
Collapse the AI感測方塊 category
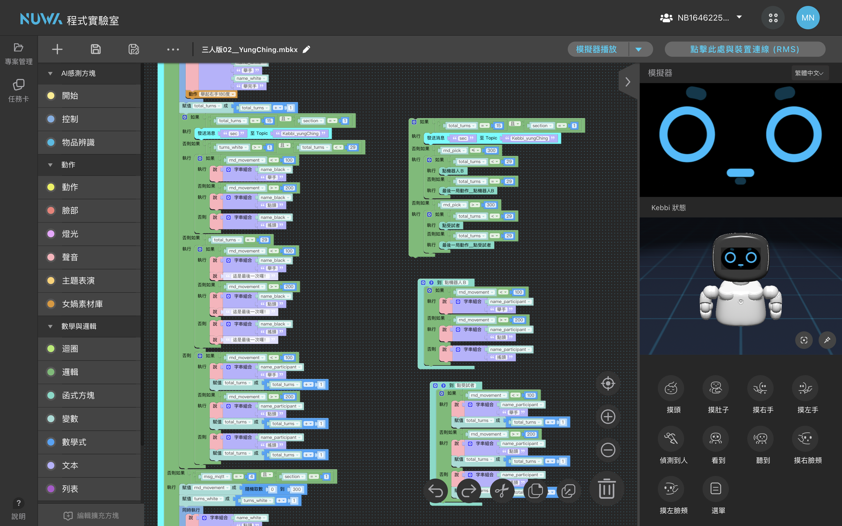pos(50,73)
